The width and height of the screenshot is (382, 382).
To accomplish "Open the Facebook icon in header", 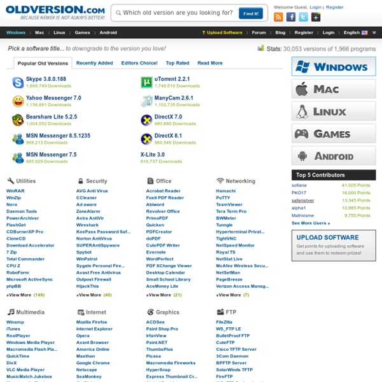I will (291, 17).
